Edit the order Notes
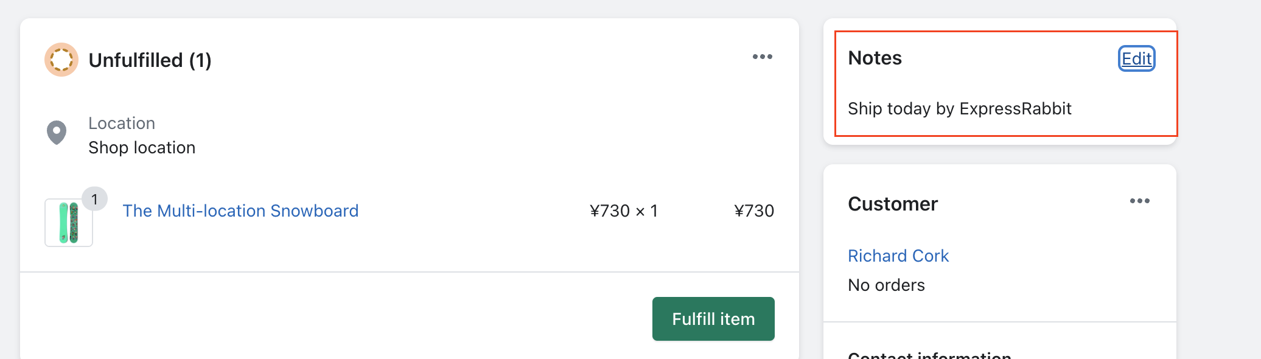The height and width of the screenshot is (359, 1261). (x=1136, y=58)
